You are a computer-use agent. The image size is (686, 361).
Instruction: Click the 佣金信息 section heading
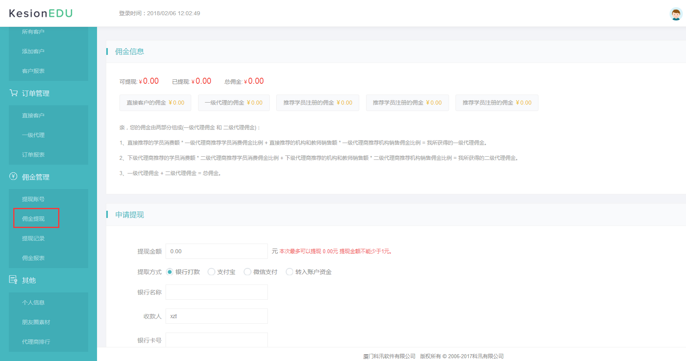click(x=130, y=52)
